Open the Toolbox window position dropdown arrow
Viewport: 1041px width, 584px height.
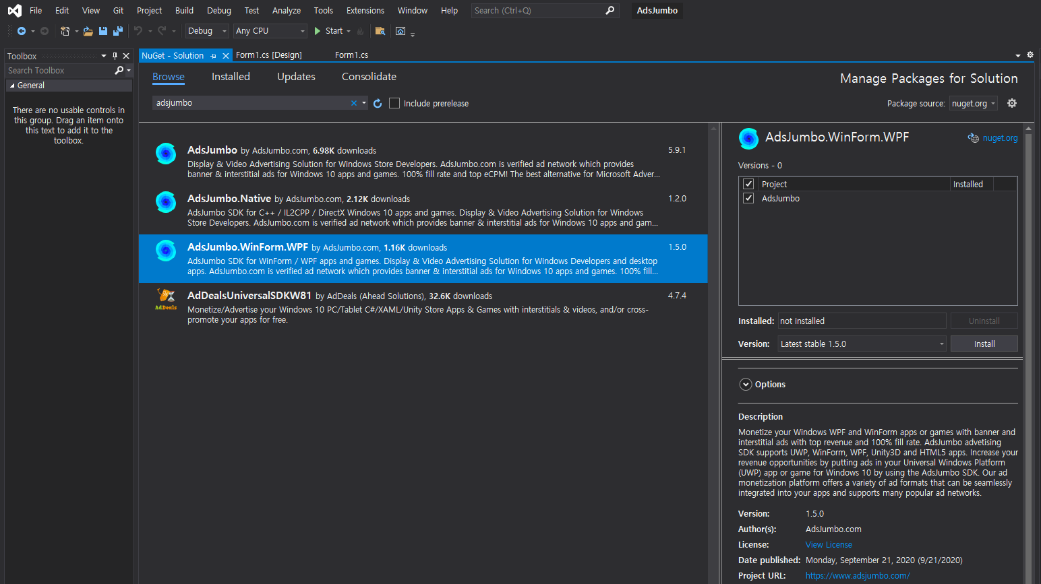click(104, 56)
